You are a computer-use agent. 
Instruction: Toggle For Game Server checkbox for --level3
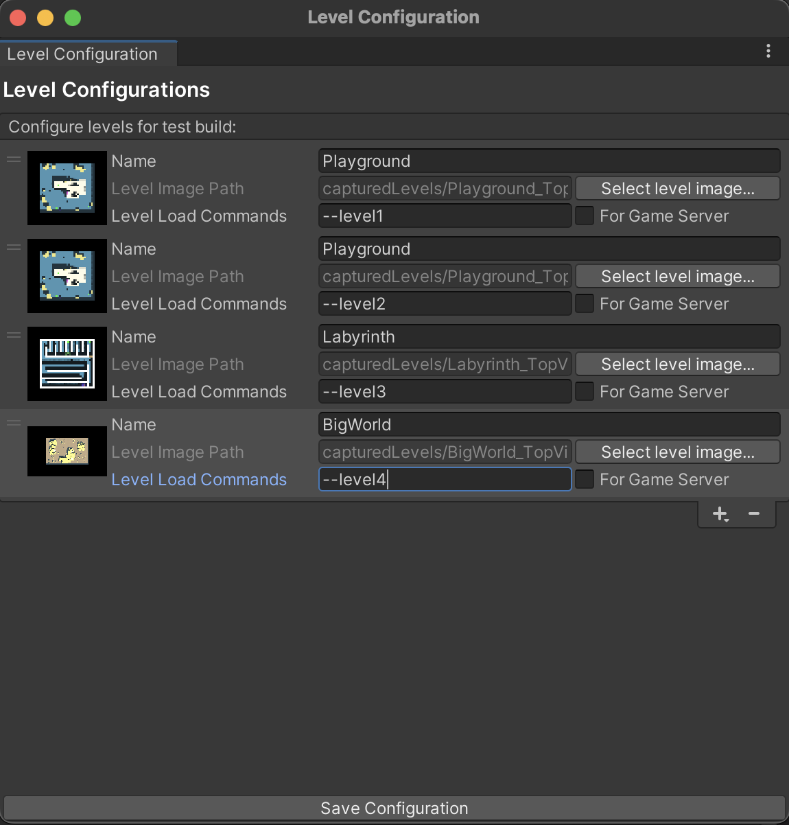(x=585, y=391)
